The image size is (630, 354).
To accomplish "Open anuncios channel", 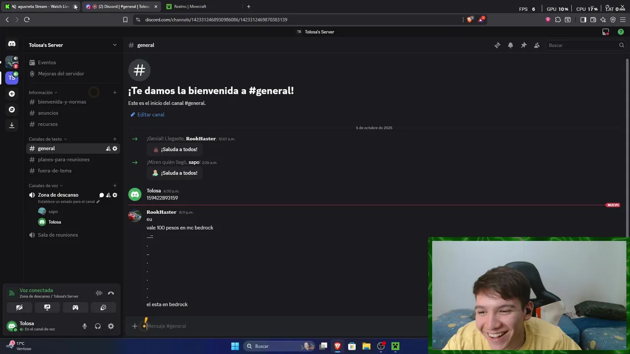I will pos(73,113).
